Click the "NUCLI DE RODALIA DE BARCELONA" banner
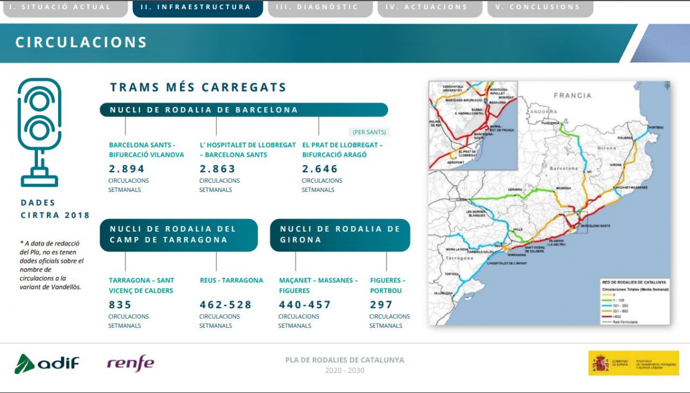This screenshot has height=393, width=690. pos(244,109)
